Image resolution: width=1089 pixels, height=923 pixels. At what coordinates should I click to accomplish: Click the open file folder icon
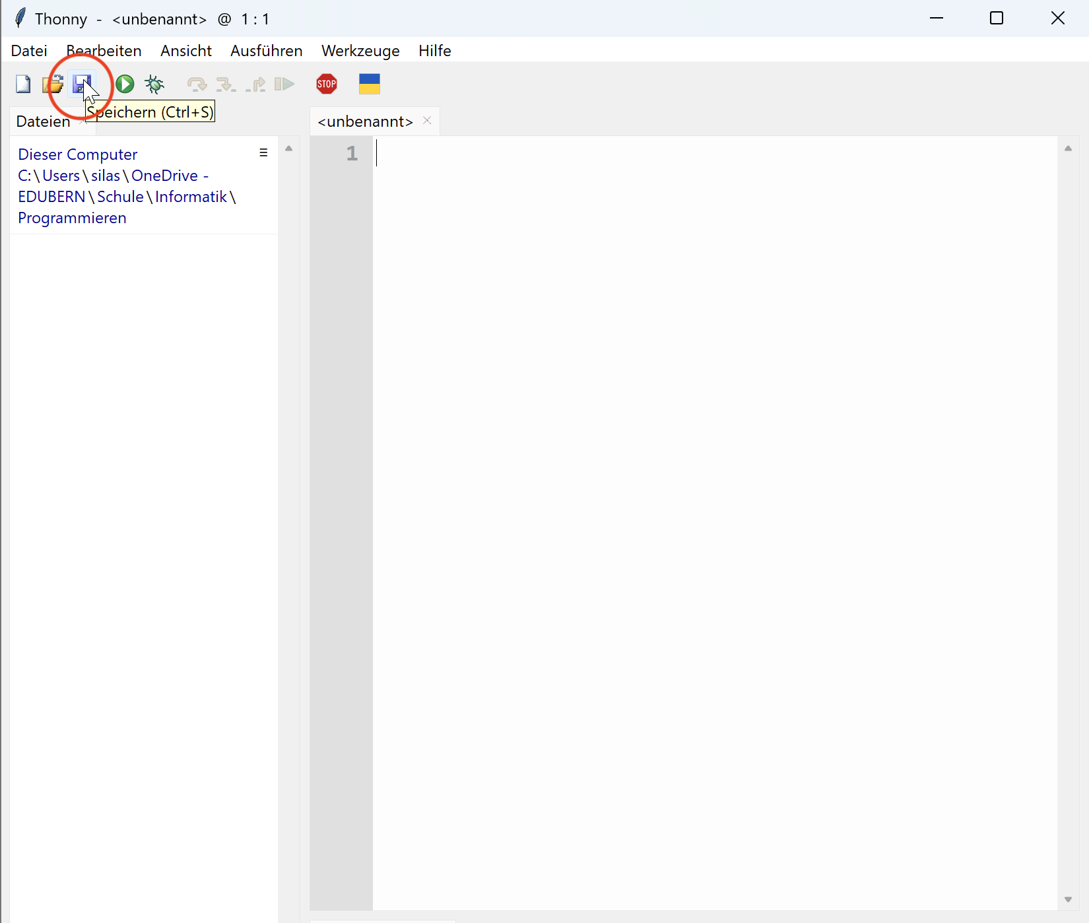pos(52,84)
